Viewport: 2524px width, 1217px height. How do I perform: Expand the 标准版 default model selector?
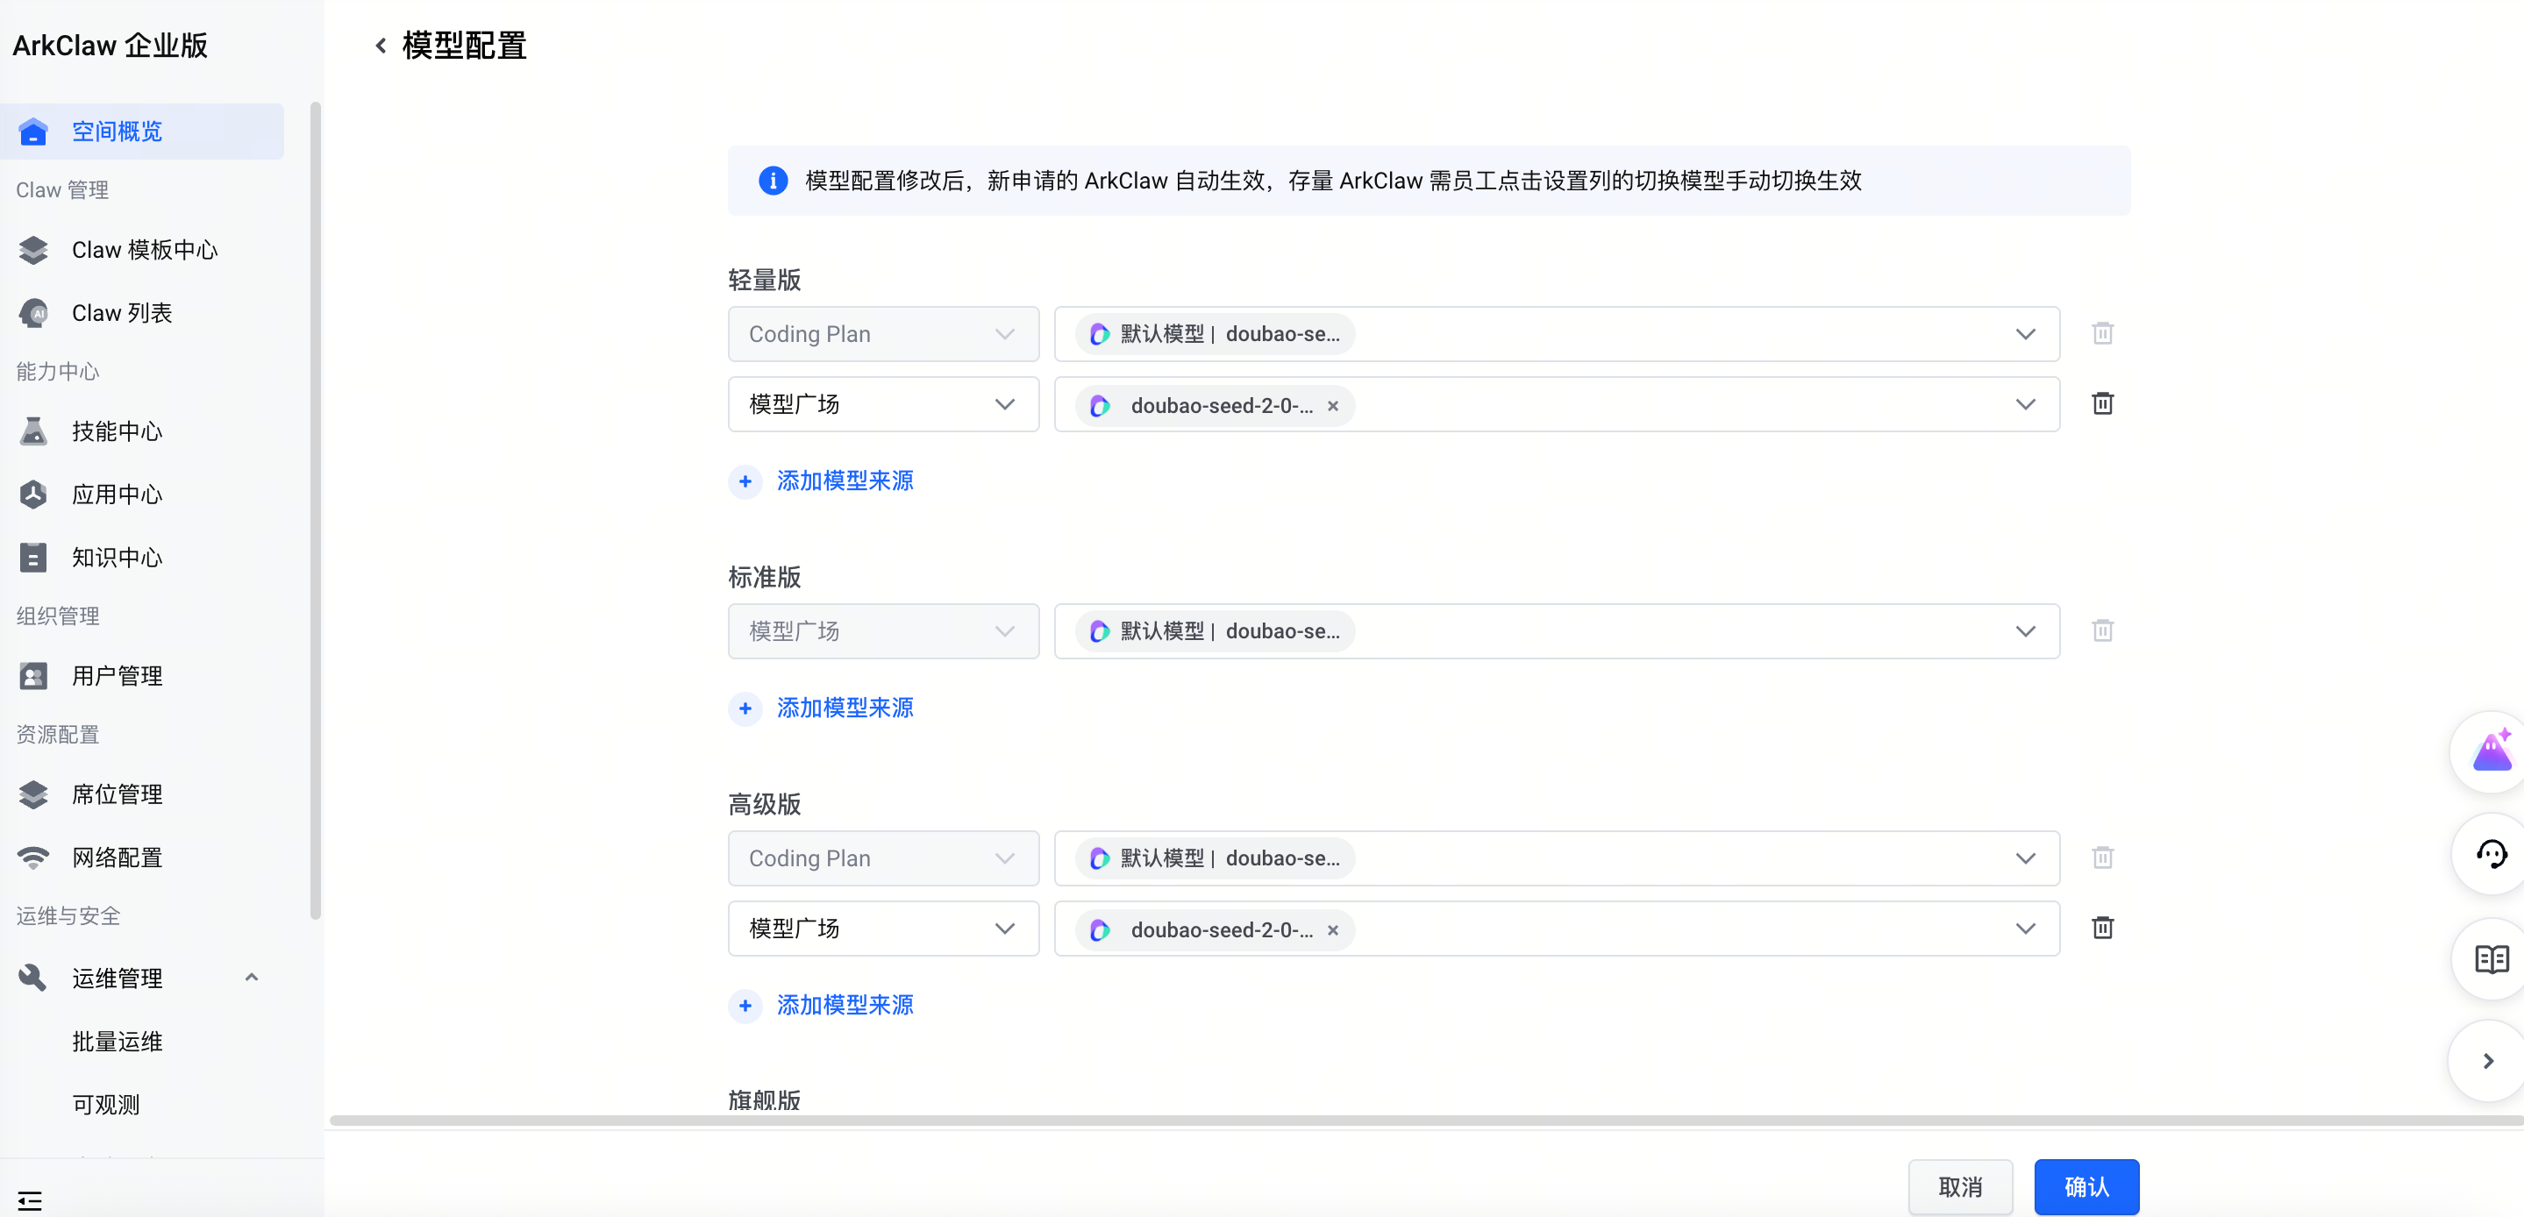pos(1556,630)
